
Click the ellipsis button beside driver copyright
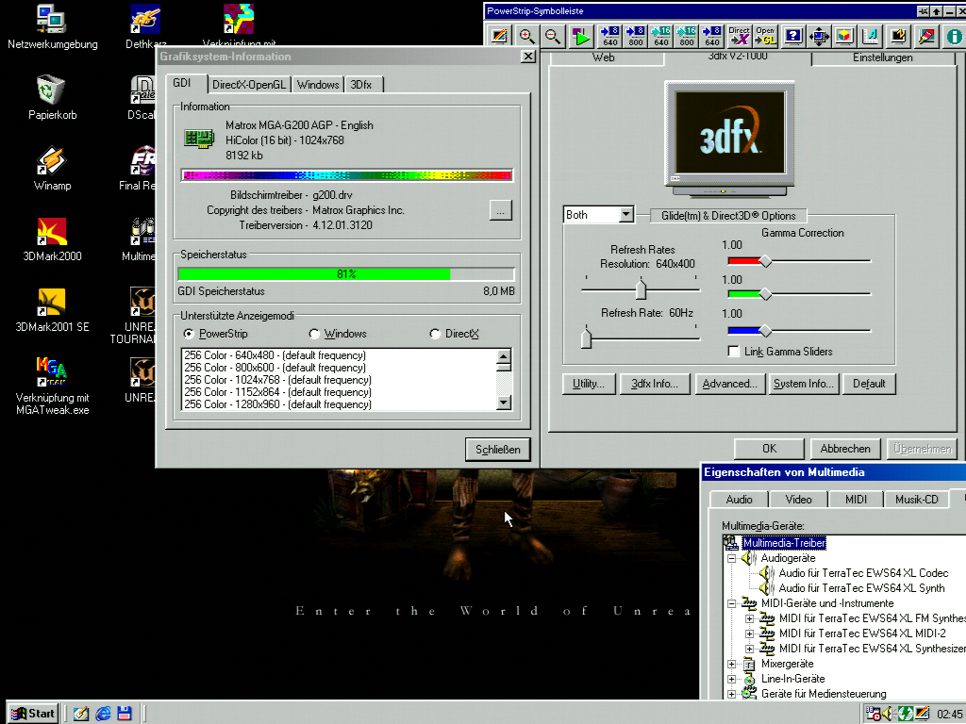point(500,210)
